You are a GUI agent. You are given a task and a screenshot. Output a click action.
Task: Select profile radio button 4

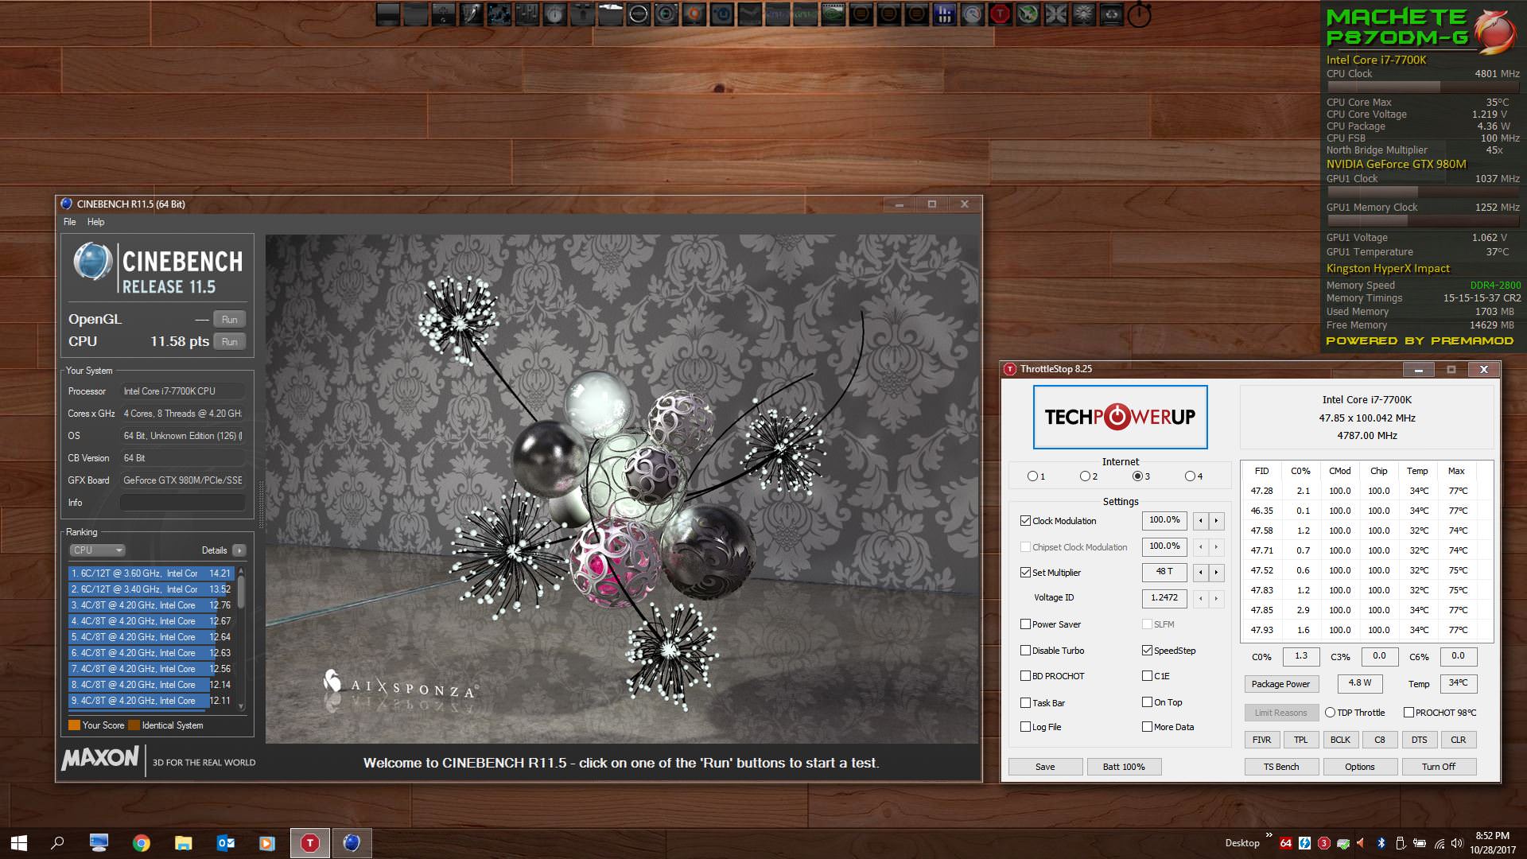point(1190,476)
